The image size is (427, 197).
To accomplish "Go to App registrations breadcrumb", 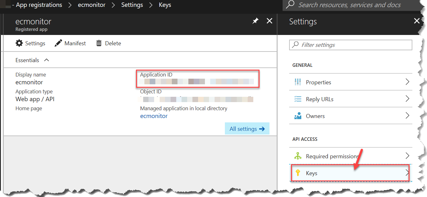I will (x=39, y=5).
